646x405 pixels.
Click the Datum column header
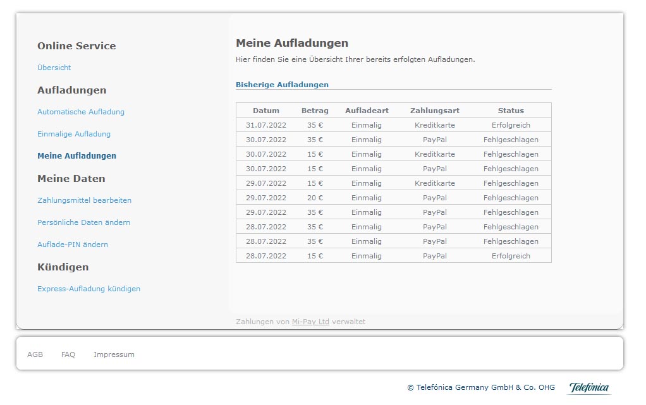tap(266, 111)
